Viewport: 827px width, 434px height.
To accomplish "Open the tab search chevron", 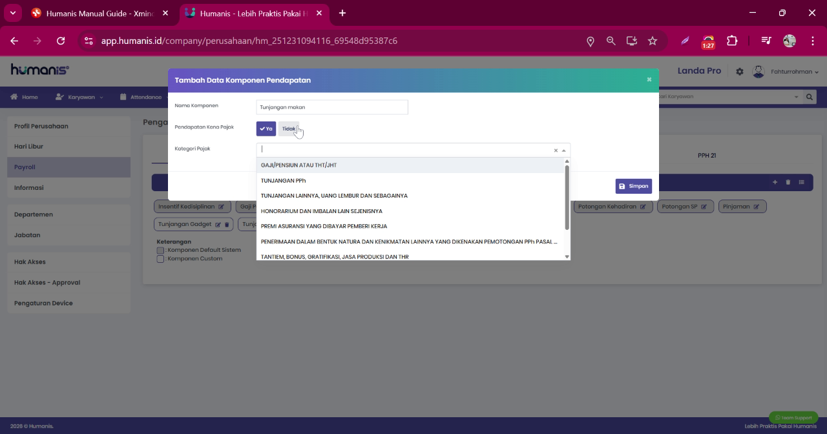I will [x=12, y=13].
